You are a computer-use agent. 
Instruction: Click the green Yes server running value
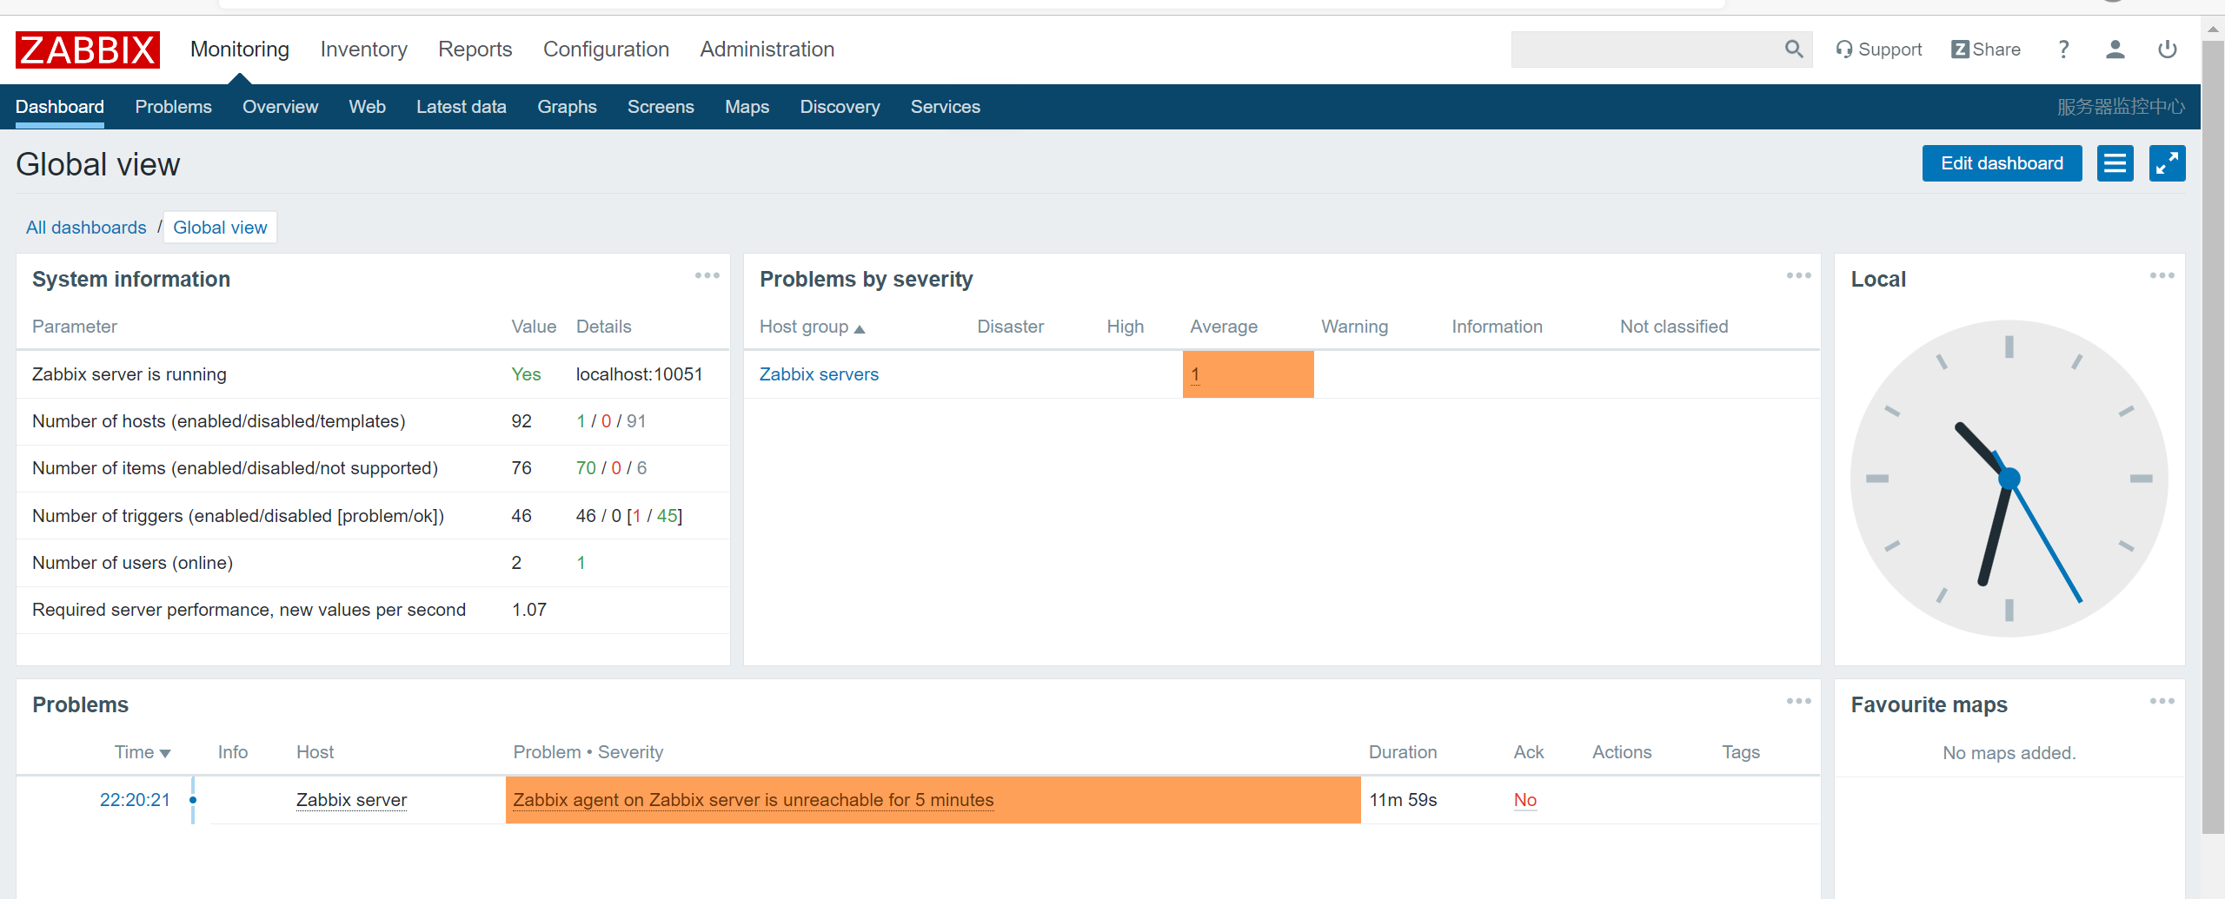pyautogui.click(x=527, y=374)
